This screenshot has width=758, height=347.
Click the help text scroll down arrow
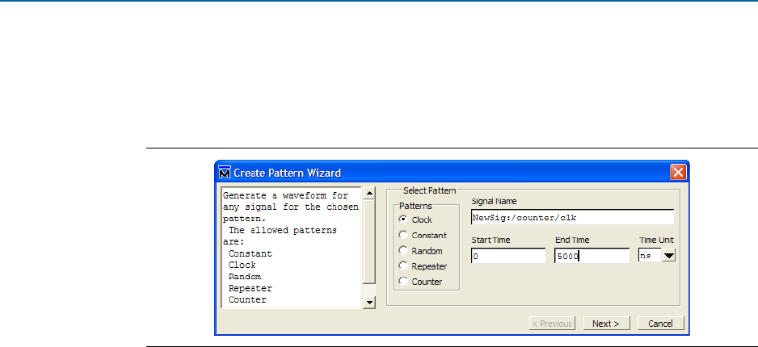369,302
